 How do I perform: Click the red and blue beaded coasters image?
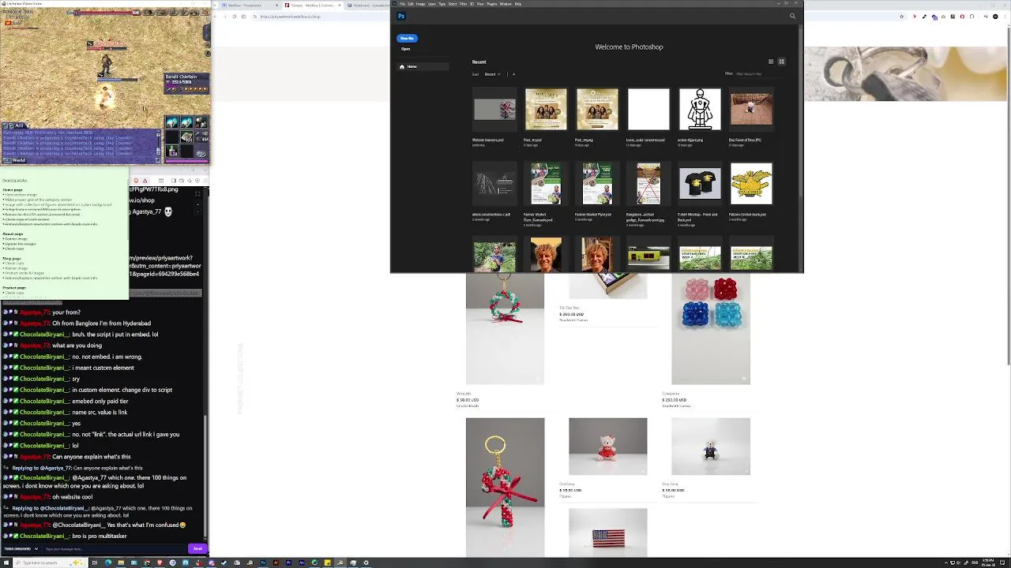point(710,329)
